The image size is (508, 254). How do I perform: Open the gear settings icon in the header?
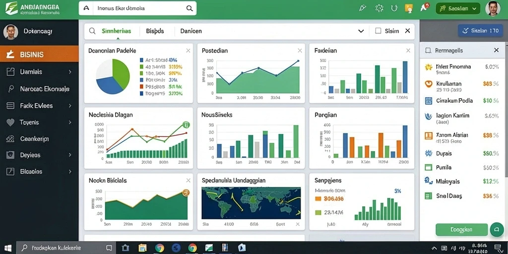point(379,8)
